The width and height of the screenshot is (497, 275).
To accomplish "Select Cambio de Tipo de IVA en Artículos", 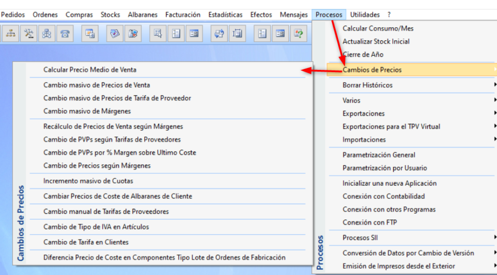I will (x=96, y=227).
